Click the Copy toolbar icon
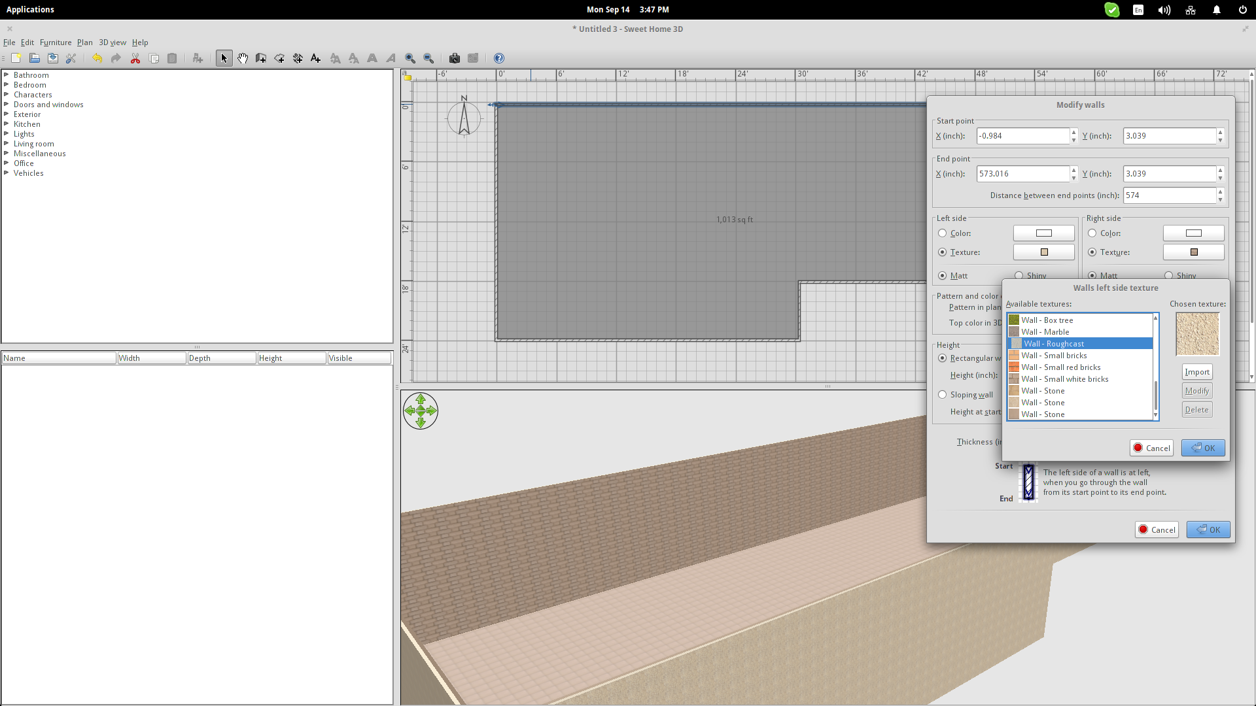The width and height of the screenshot is (1256, 706). click(154, 58)
